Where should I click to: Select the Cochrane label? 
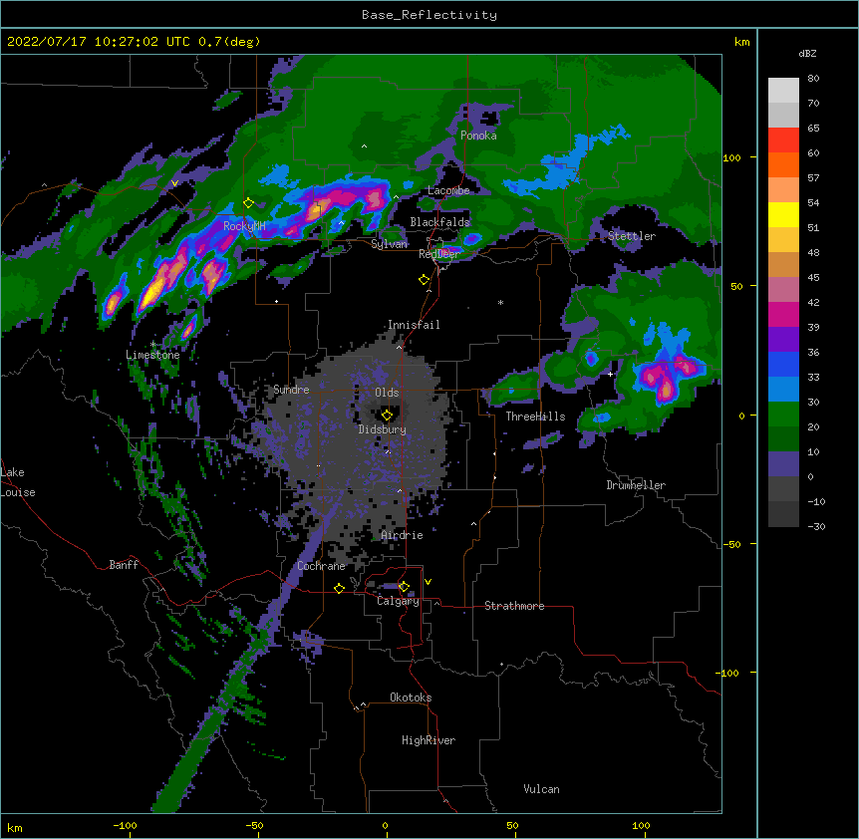click(321, 566)
